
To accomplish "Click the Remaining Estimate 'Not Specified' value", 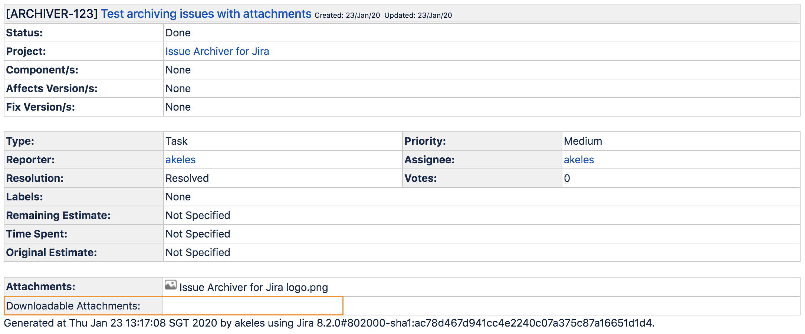I will (x=198, y=215).
